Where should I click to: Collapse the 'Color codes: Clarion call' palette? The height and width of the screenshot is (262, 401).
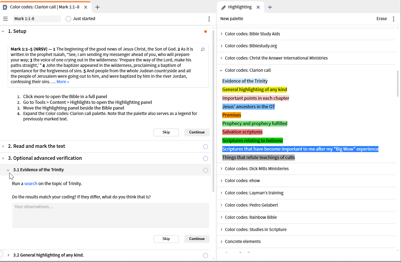(x=221, y=70)
